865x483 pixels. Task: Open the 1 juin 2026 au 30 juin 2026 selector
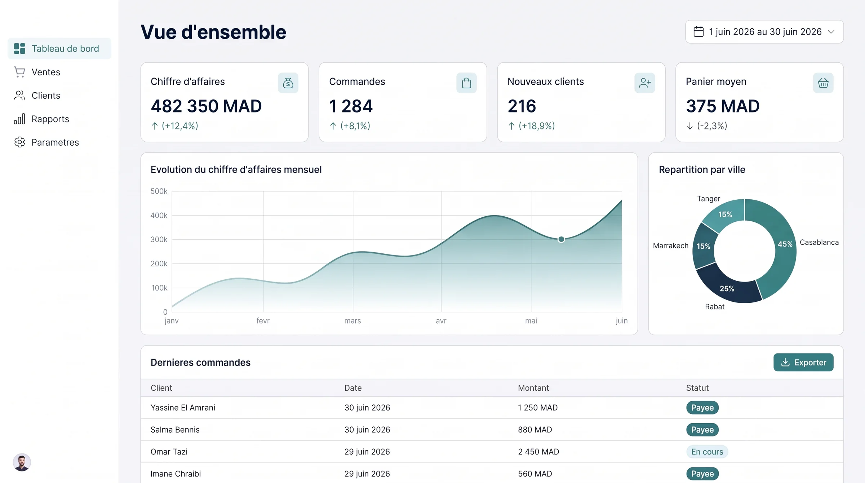764,32
